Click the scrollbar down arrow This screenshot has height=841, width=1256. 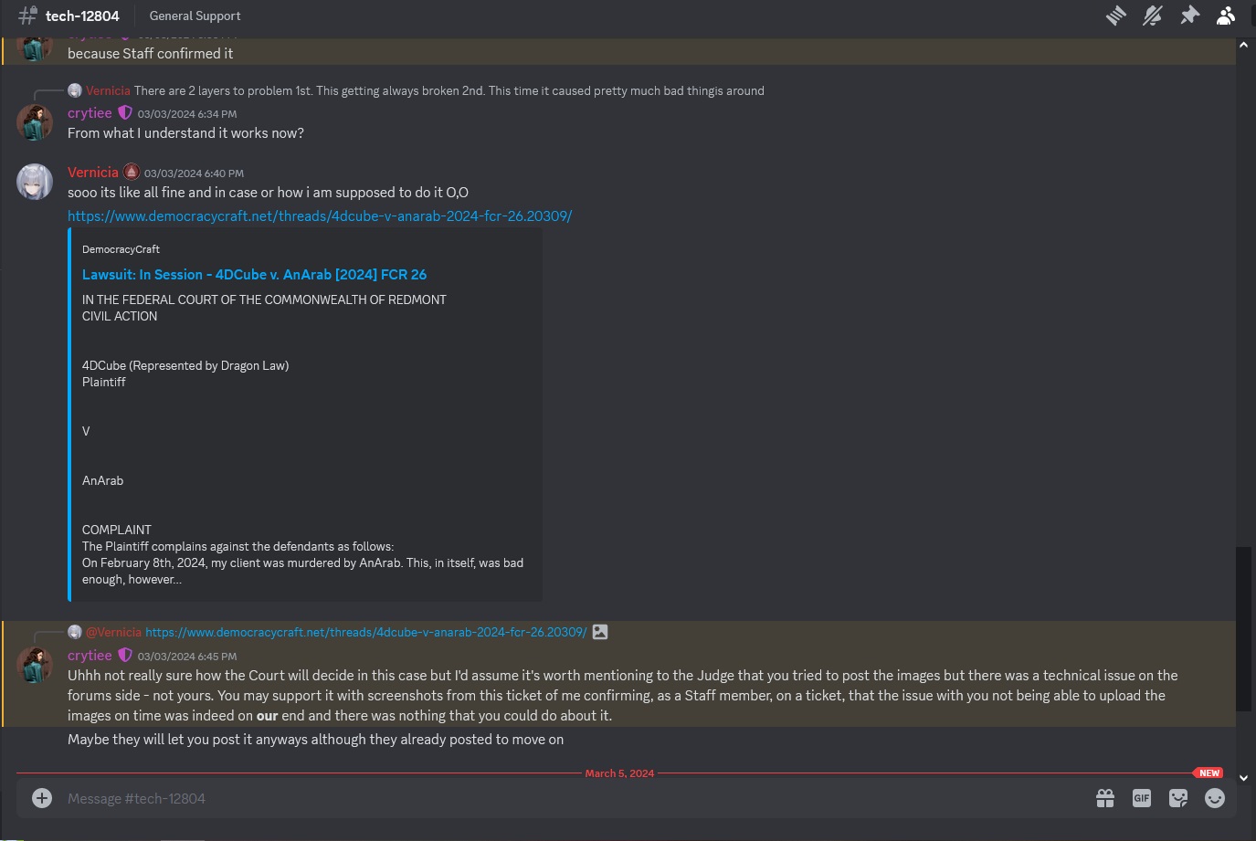click(1243, 778)
